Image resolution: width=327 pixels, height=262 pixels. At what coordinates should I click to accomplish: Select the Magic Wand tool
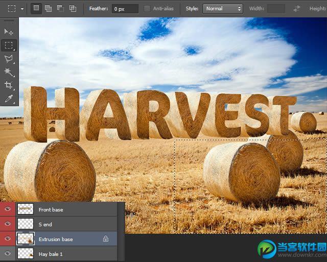[9, 73]
